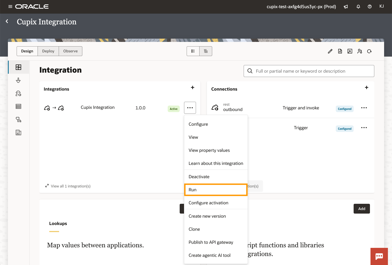Open actions menu for Cupix Integration
Screen dimensions: 392x265
190,108
